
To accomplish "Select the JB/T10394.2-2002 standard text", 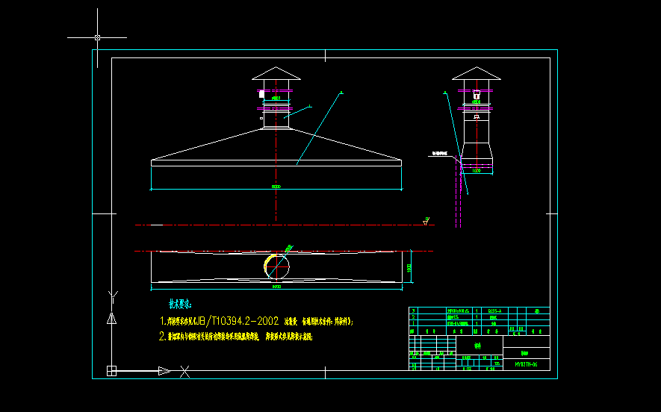I will coord(237,321).
